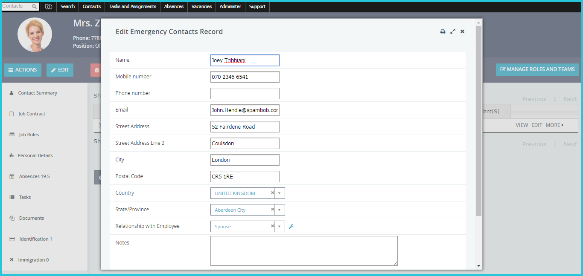Clear the UNITED KINGDOM country selection
Image resolution: width=583 pixels, height=276 pixels.
tap(272, 193)
